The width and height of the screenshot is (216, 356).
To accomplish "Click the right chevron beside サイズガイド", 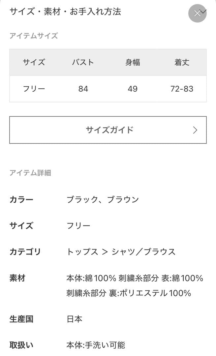I will [x=195, y=130].
